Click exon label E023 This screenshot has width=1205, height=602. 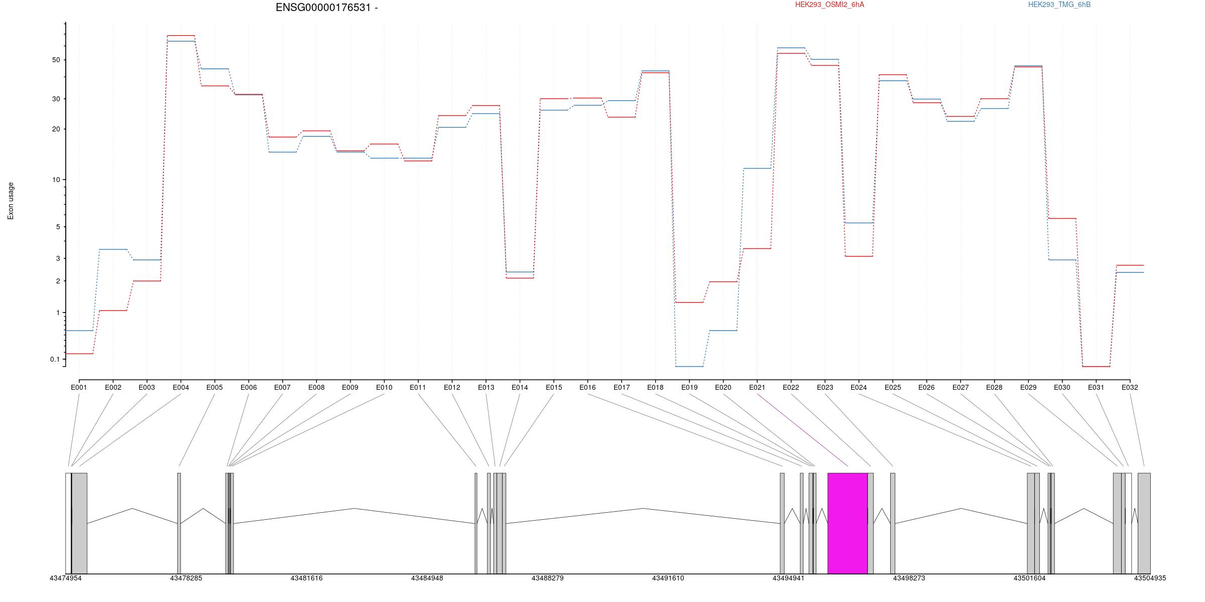point(825,387)
